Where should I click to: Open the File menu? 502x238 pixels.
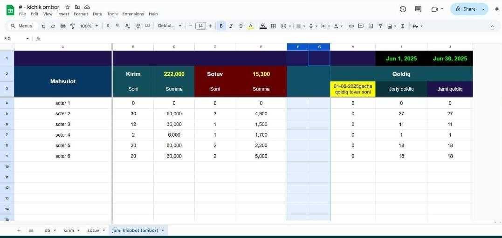pos(22,14)
